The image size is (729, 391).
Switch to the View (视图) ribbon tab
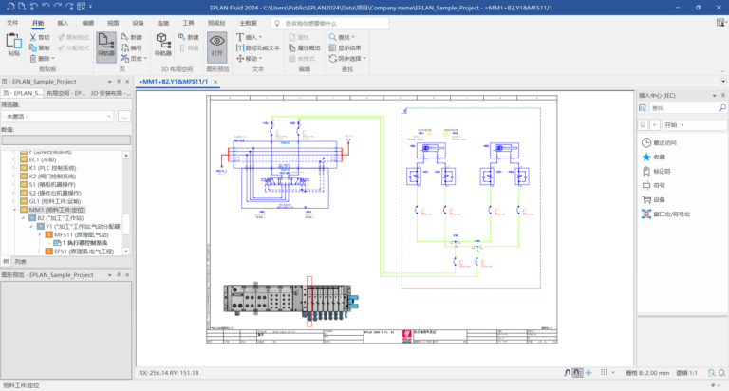tap(113, 23)
